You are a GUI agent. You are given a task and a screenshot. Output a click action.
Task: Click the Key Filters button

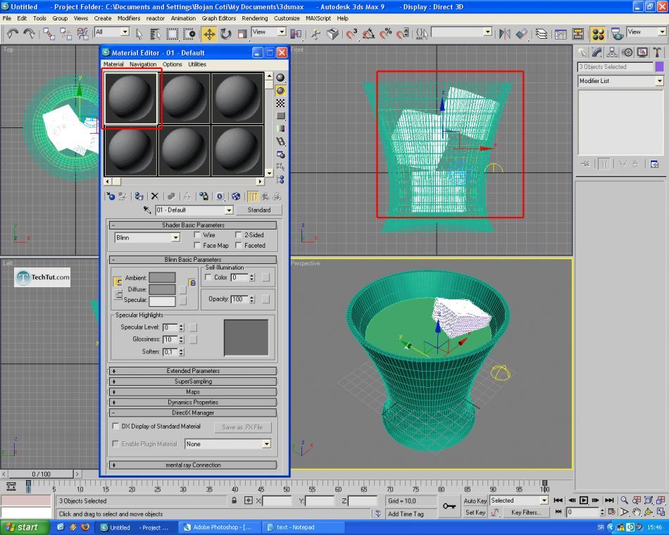pos(525,512)
